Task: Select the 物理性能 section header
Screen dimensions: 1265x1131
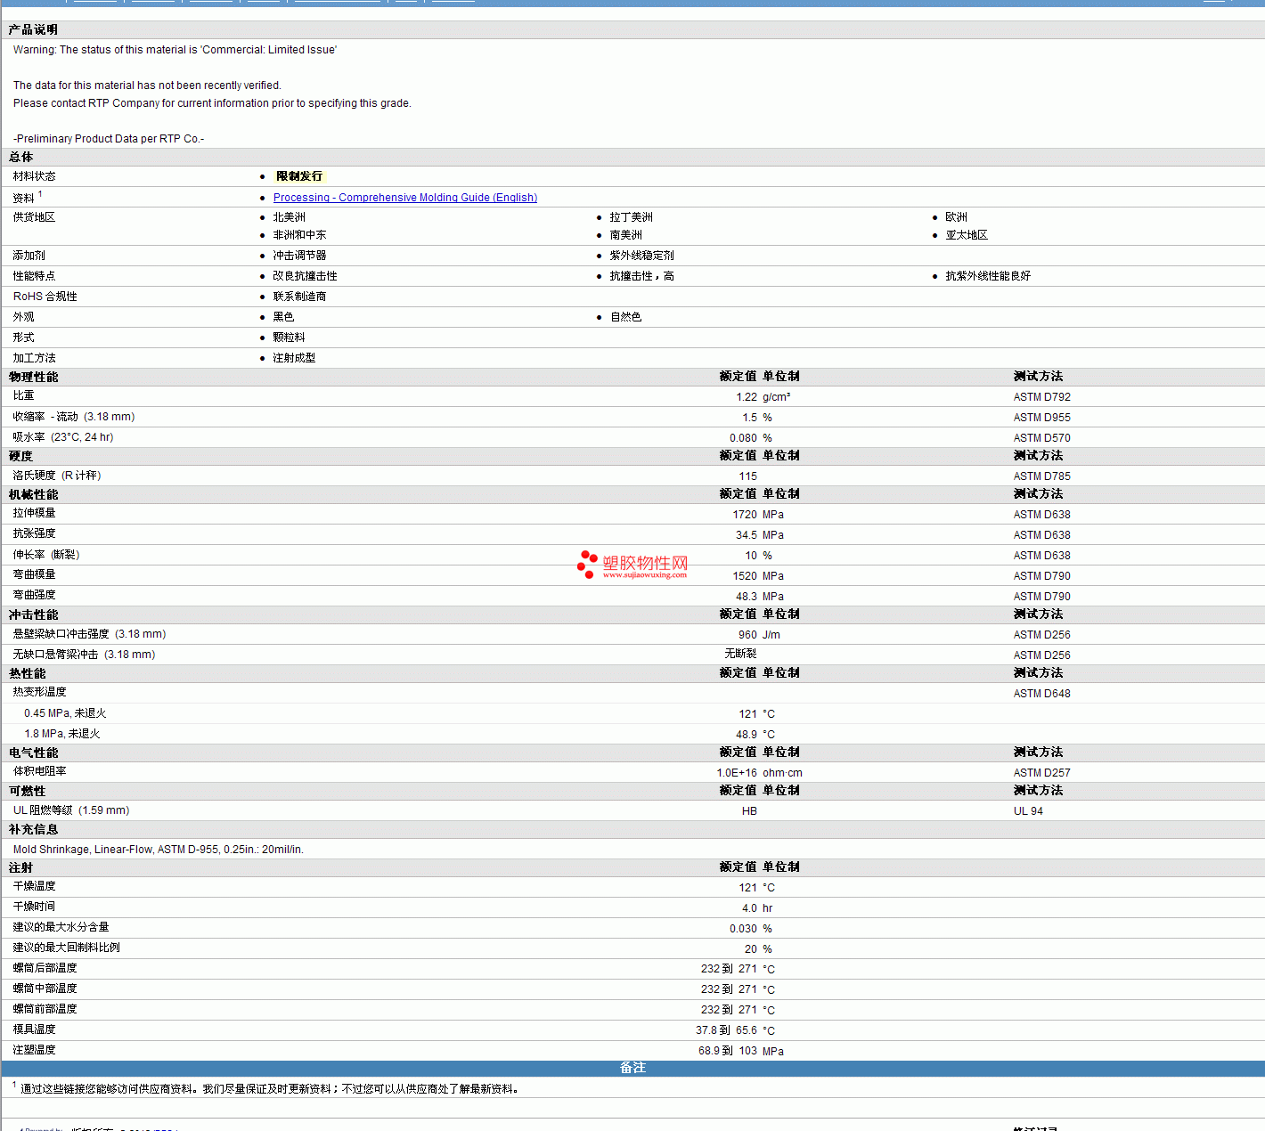Action: pyautogui.click(x=34, y=377)
